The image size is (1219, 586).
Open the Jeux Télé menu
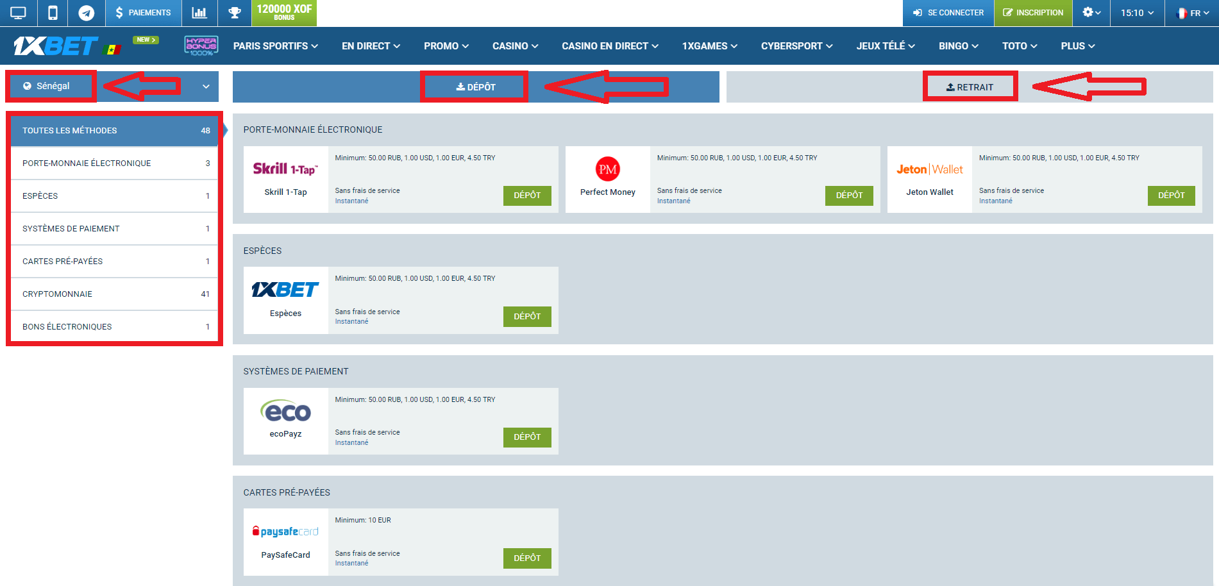886,46
